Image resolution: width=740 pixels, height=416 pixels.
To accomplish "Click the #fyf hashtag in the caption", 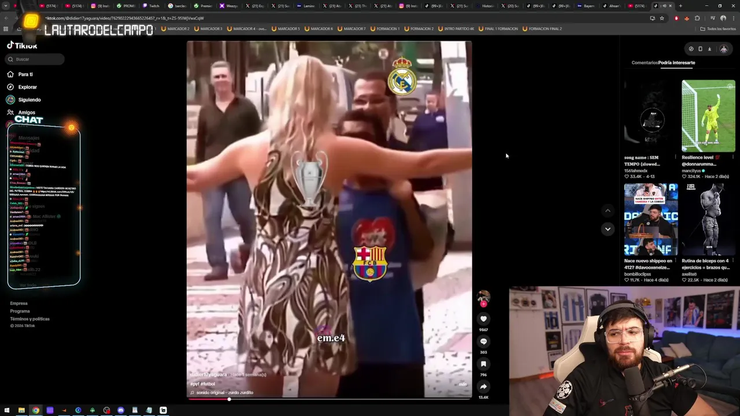I will [x=194, y=384].
